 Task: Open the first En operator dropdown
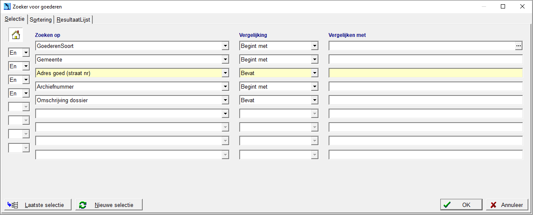[26, 53]
